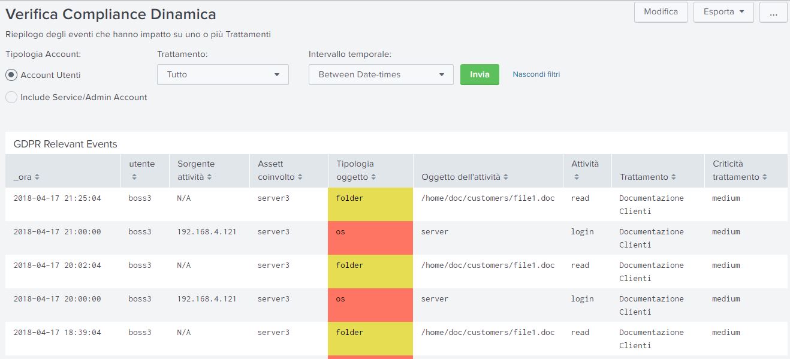Screen dimensions: 790x359
Task: Click yellow folder cell in 20:02:04 row
Action: (x=370, y=271)
